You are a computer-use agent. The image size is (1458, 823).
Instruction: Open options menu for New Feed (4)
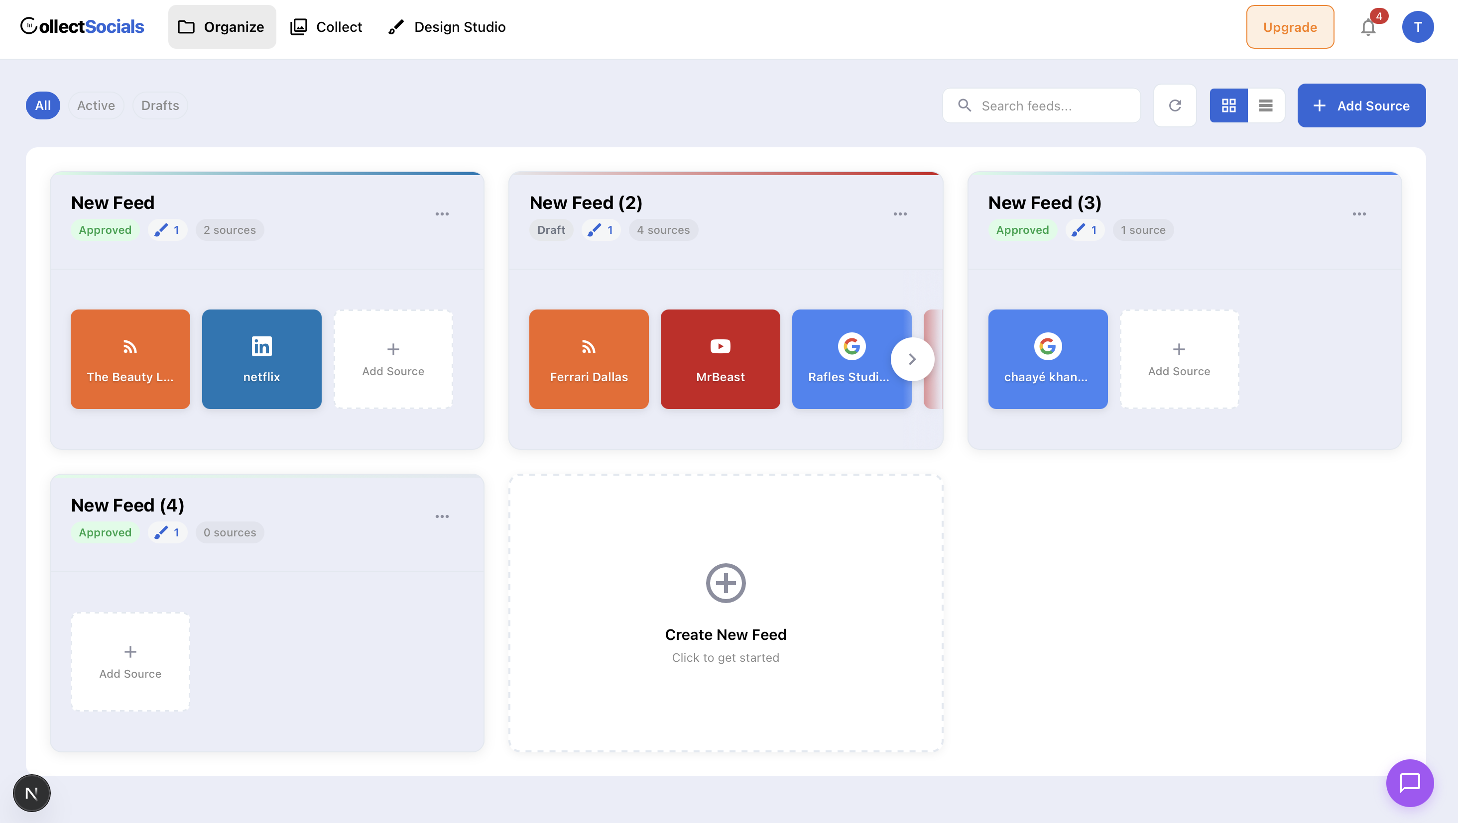[x=443, y=516]
